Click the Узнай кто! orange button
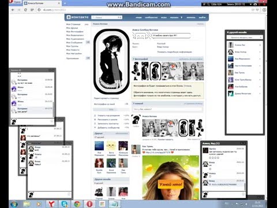Image resolution: width=277 pixels, height=208 pixels. [x=170, y=184]
